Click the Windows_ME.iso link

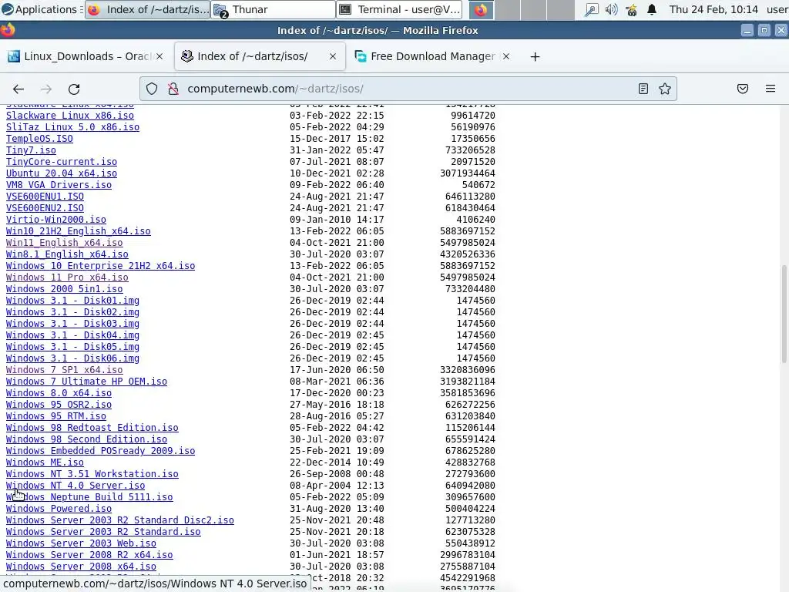45,463
